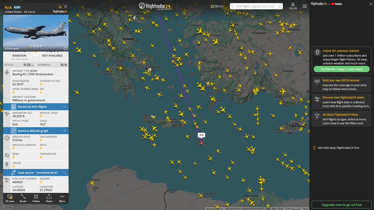Click locked Wind padlock icon
The width and height of the screenshot is (374, 210).
click(14, 157)
